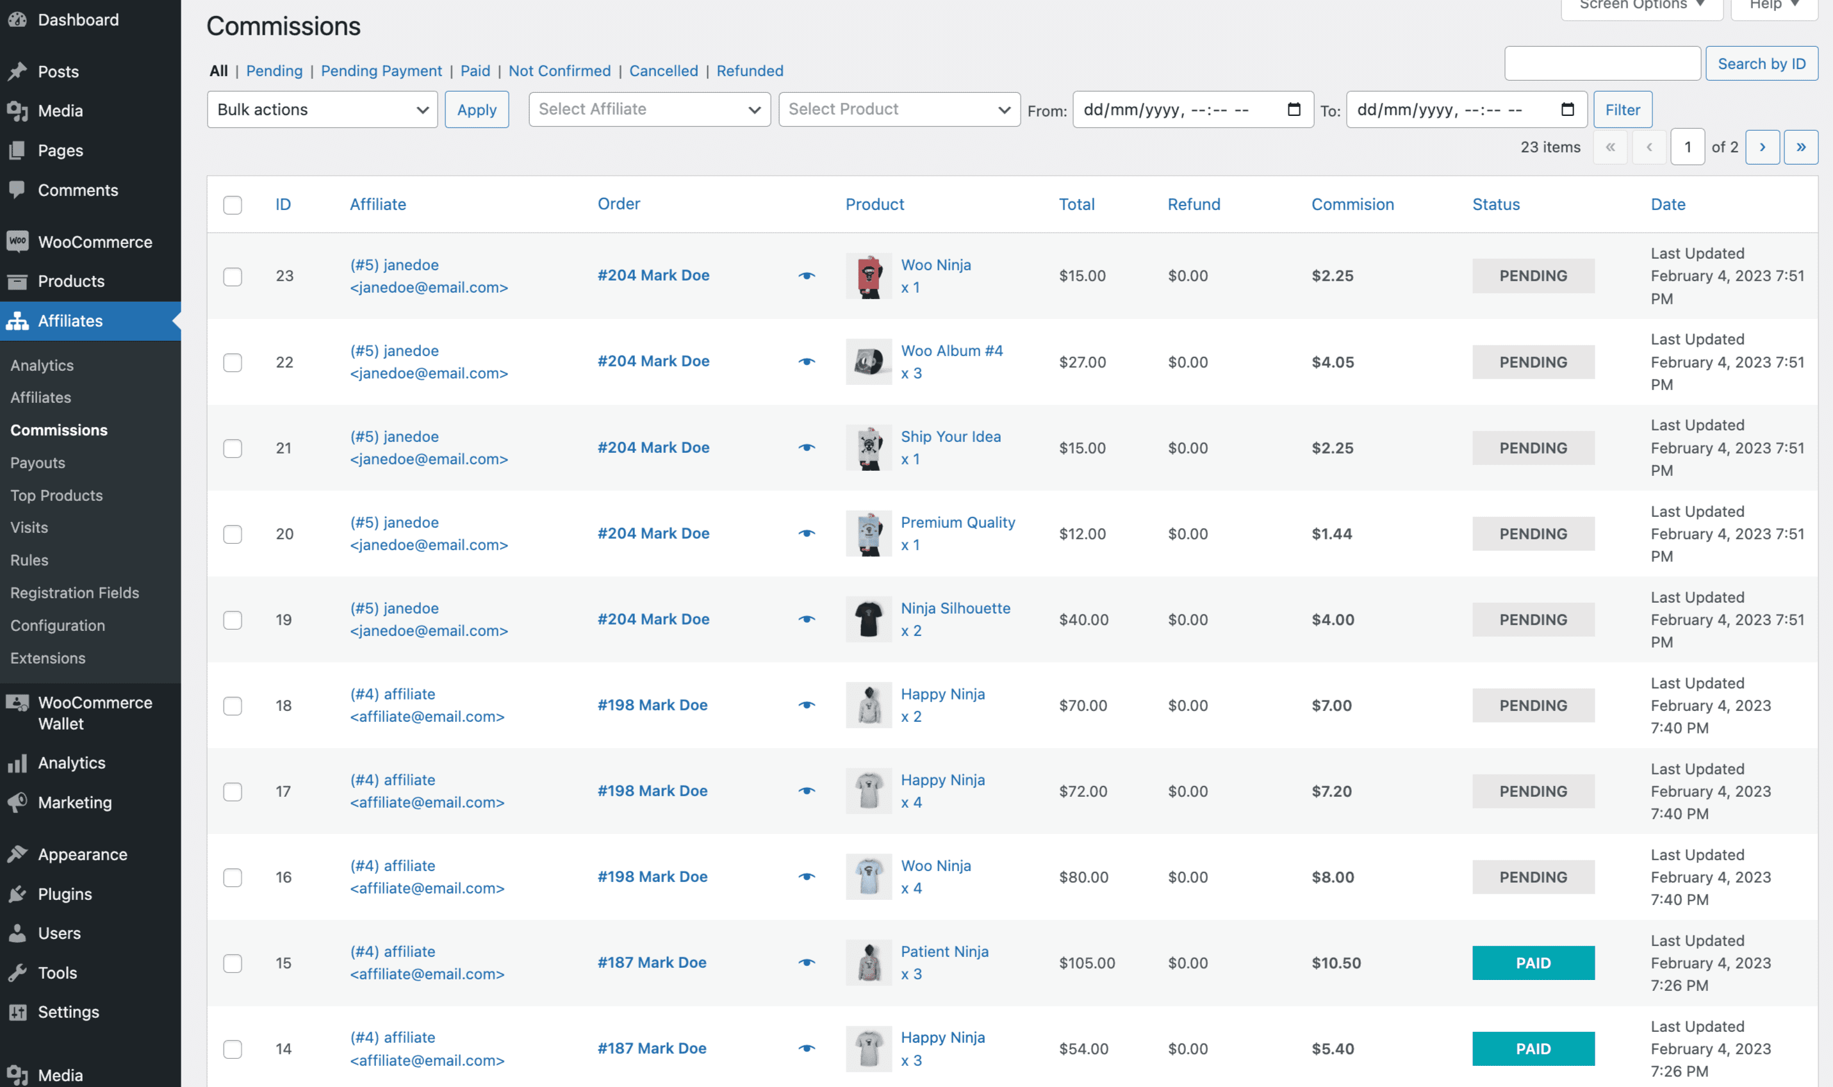Screen dimensions: 1833x1087
Task: Select checkbox for commission 18 row
Action: click(232, 705)
